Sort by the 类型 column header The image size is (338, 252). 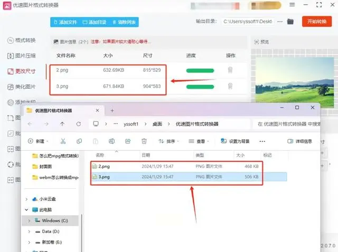200,155
